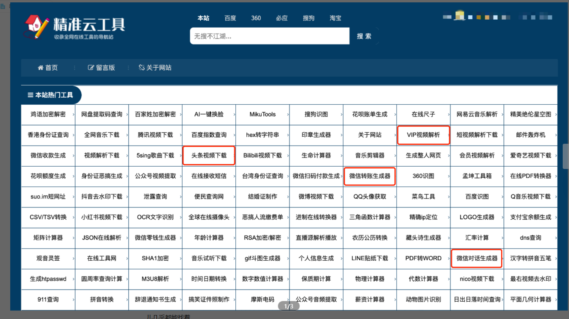Select the 百度 search tab
Viewport: 569px width, 319px height.
point(230,18)
